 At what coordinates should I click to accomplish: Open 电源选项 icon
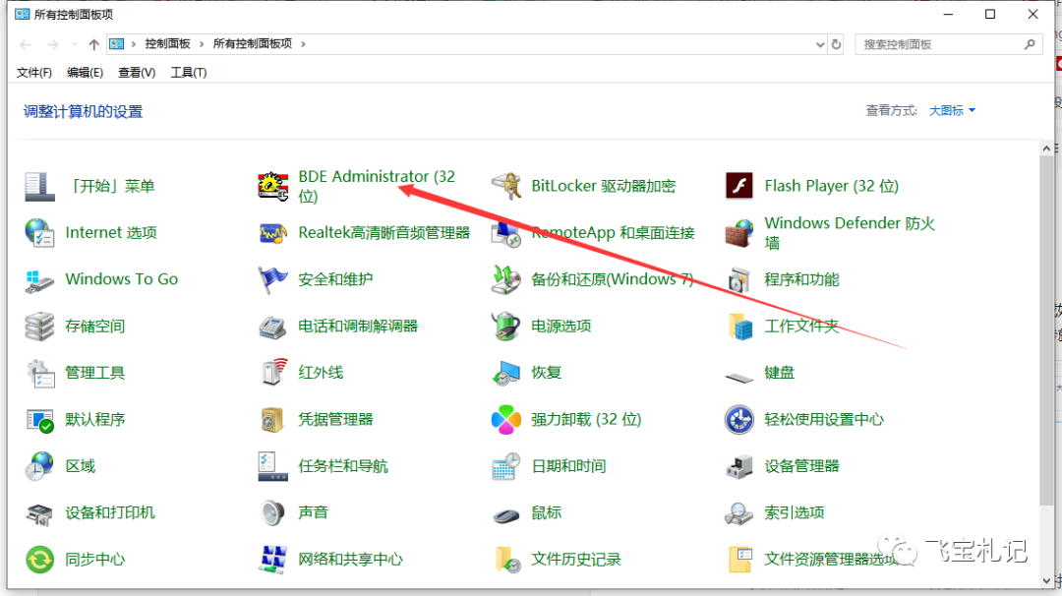[x=506, y=327]
